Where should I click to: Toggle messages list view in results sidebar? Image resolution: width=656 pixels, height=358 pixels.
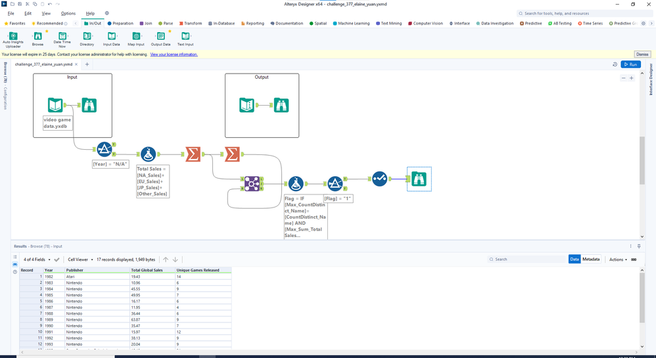(x=15, y=257)
